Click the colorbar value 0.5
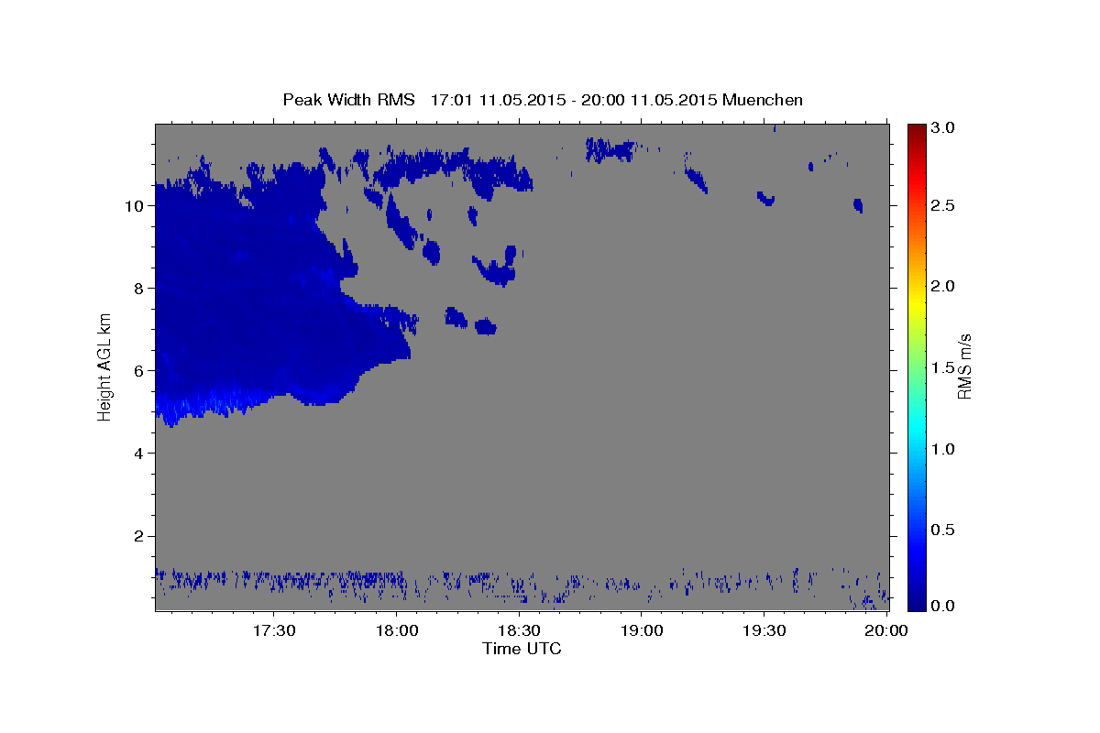The height and width of the screenshot is (733, 1100). coord(943,530)
